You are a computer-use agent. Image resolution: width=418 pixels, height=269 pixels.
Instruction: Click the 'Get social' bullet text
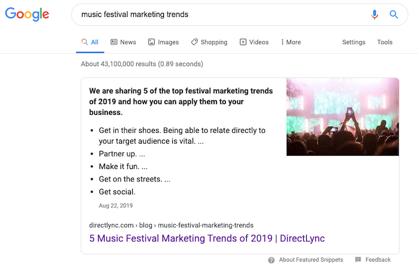[x=117, y=192]
